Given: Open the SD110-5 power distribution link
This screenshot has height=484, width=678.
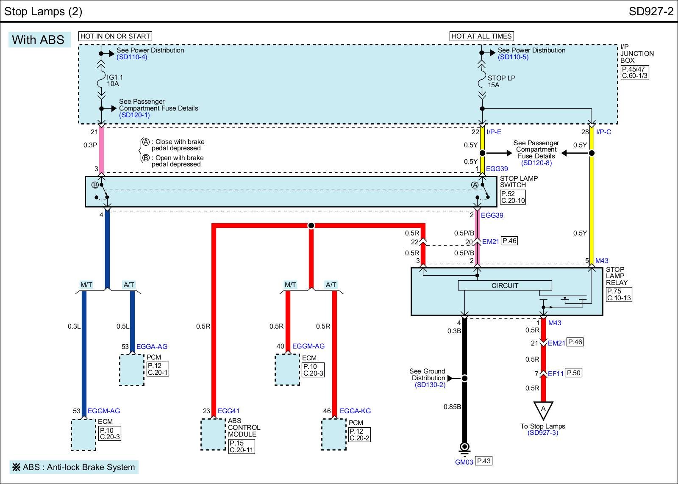Looking at the screenshot, I should click(513, 57).
